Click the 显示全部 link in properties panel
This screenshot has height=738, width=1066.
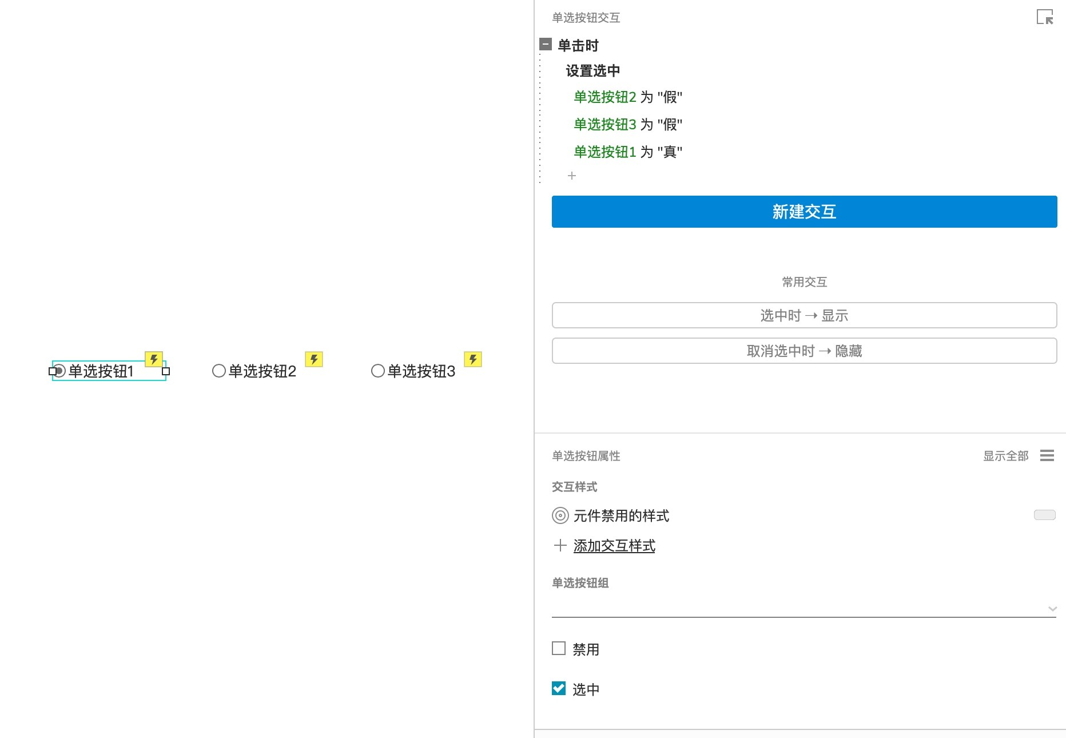coord(1006,456)
